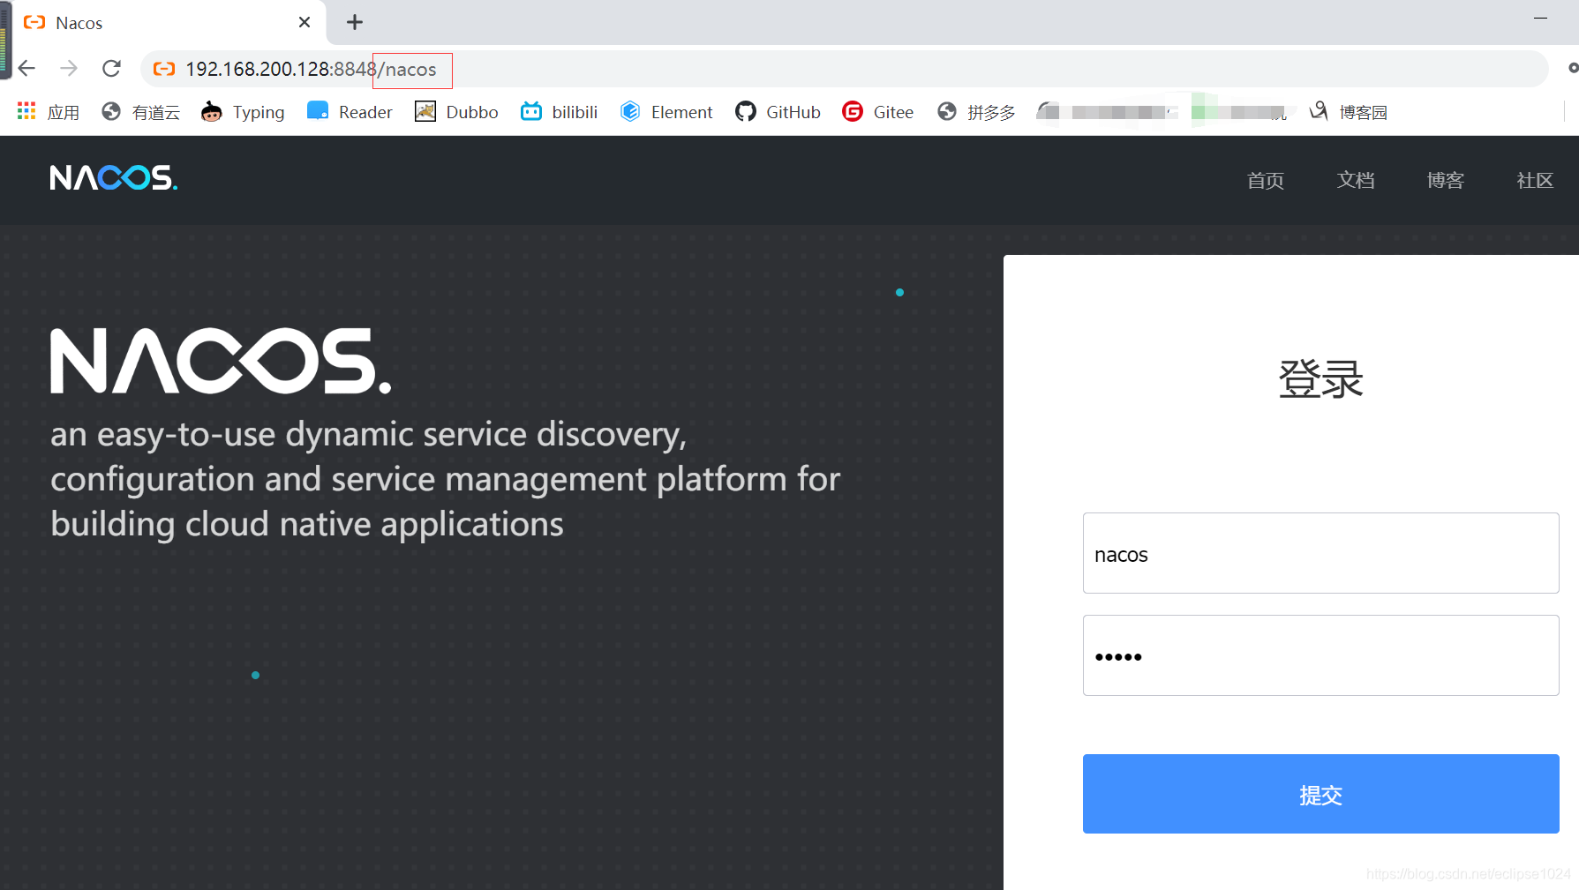1579x890 pixels.
Task: Open the Element bookmark
Action: coord(666,112)
